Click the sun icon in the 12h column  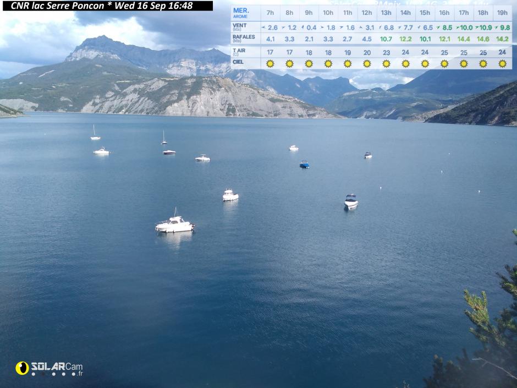pos(367,64)
